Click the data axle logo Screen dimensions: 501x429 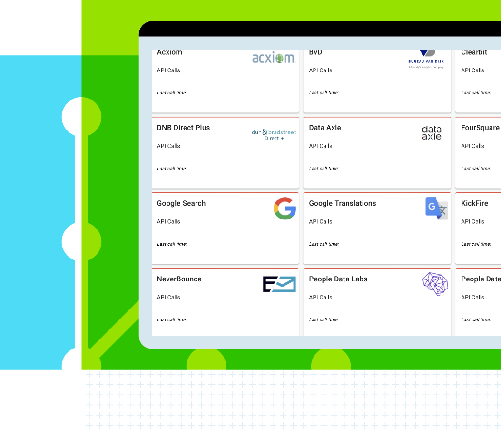[x=432, y=133]
